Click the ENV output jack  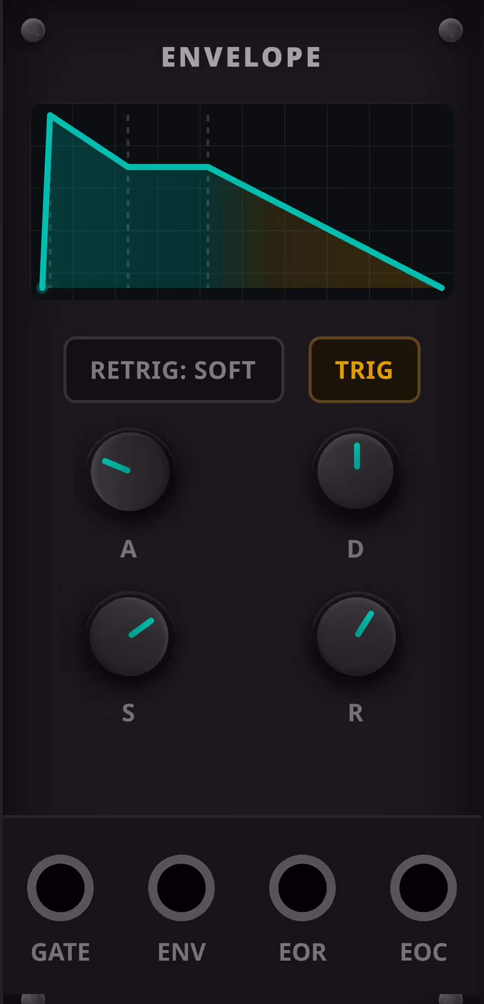[x=181, y=888]
